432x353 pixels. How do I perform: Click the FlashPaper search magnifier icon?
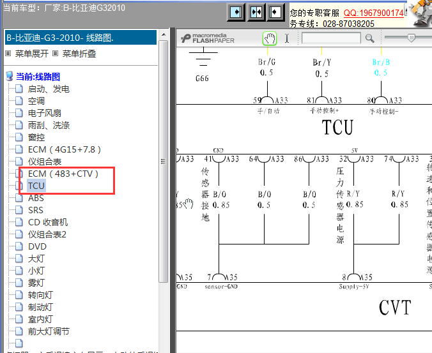tap(370, 38)
